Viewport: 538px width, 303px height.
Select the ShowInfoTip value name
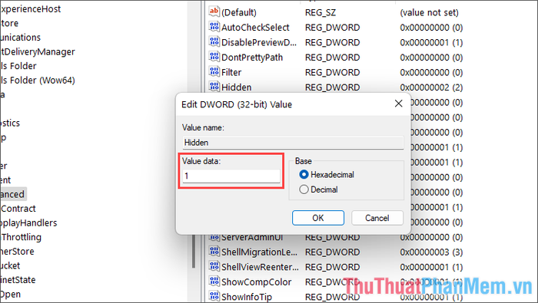click(247, 297)
